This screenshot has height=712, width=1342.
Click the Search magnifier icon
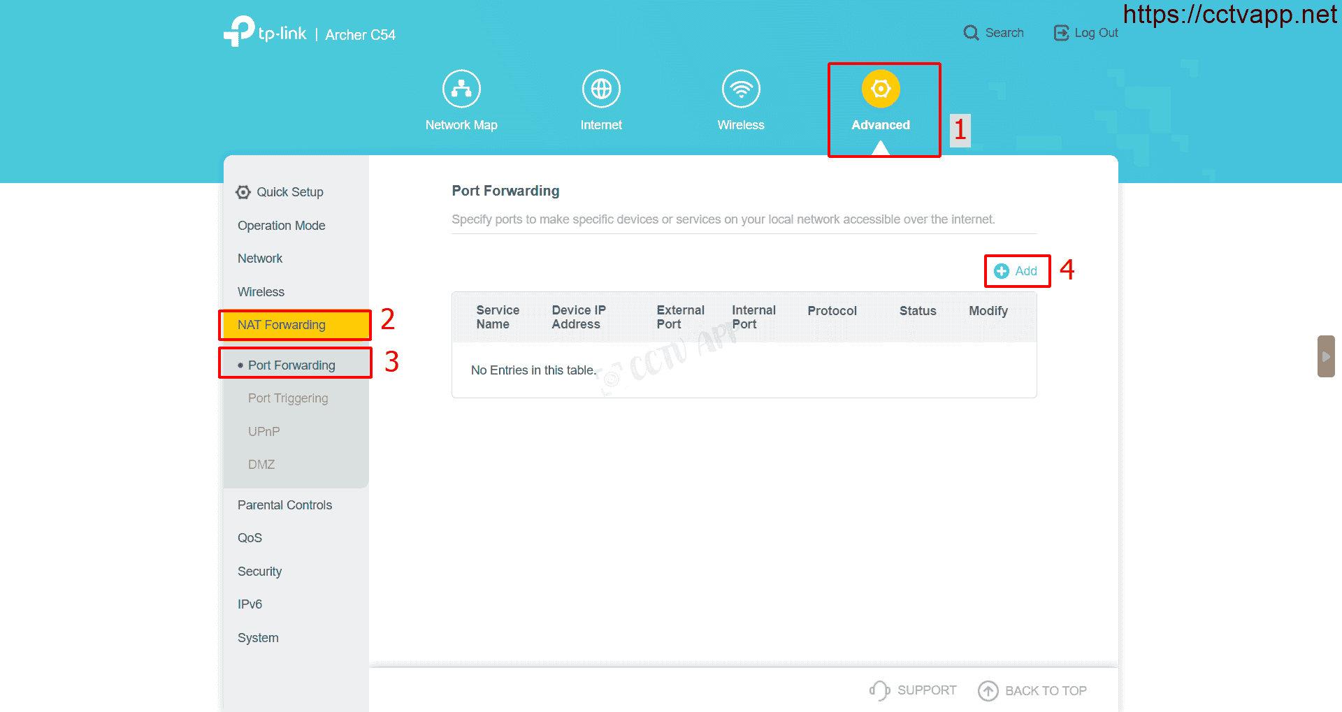coord(971,33)
